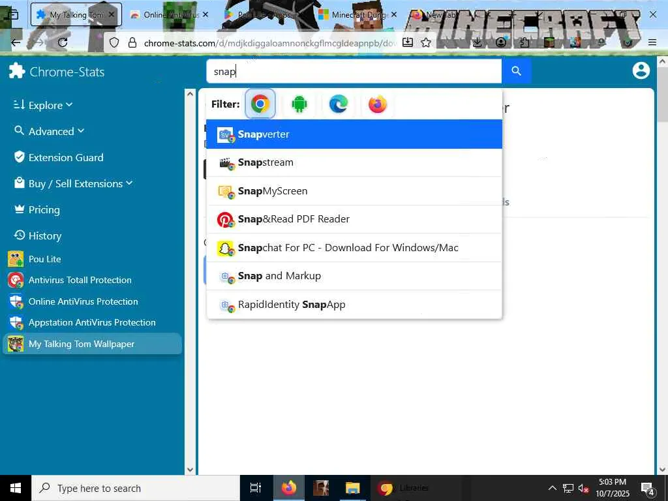668x501 pixels.
Task: Click the Minecraft grass block extension icon
Action: click(x=549, y=42)
